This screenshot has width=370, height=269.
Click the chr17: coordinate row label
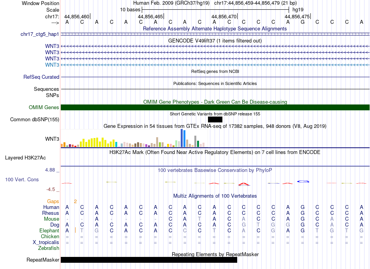click(x=52, y=16)
